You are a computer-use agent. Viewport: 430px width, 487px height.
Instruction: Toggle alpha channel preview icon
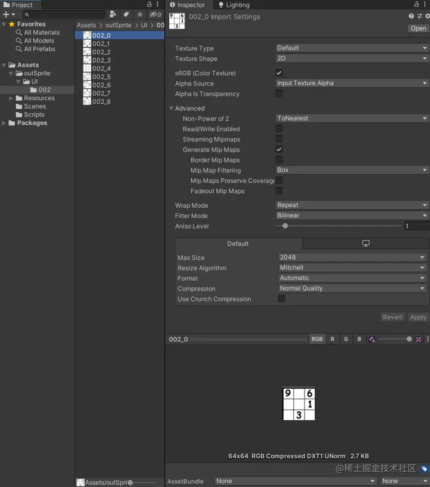(372, 339)
